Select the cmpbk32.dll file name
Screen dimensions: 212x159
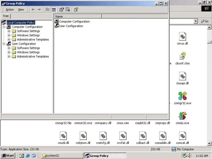click(x=143, y=123)
